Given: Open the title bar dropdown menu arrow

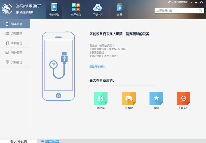Looking at the screenshot, I should (x=191, y=2).
